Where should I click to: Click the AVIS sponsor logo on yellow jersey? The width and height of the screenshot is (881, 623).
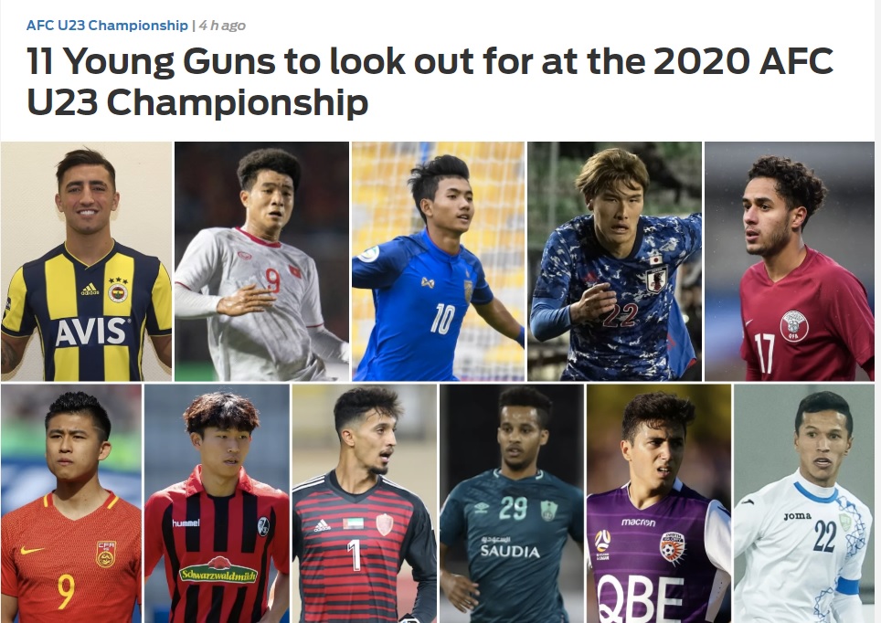pyautogui.click(x=90, y=332)
